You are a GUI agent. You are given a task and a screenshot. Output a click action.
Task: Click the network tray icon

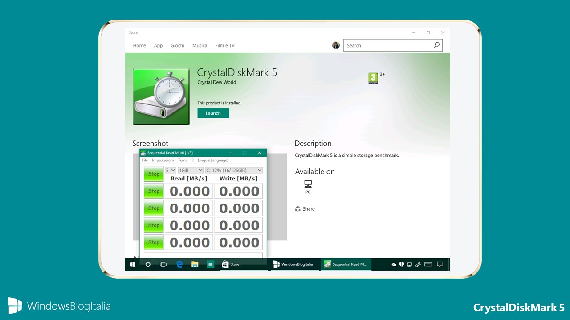(x=410, y=264)
